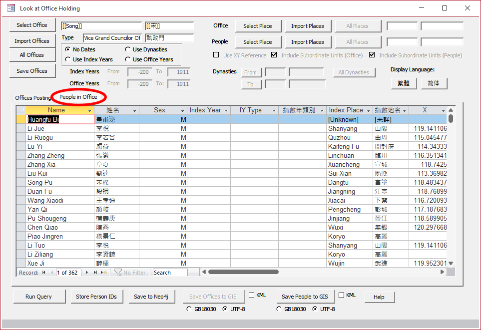Click the No Filter indicator icon

tap(118, 273)
